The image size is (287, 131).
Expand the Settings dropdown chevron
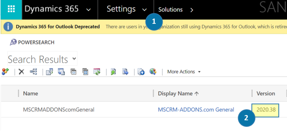pyautogui.click(x=145, y=10)
